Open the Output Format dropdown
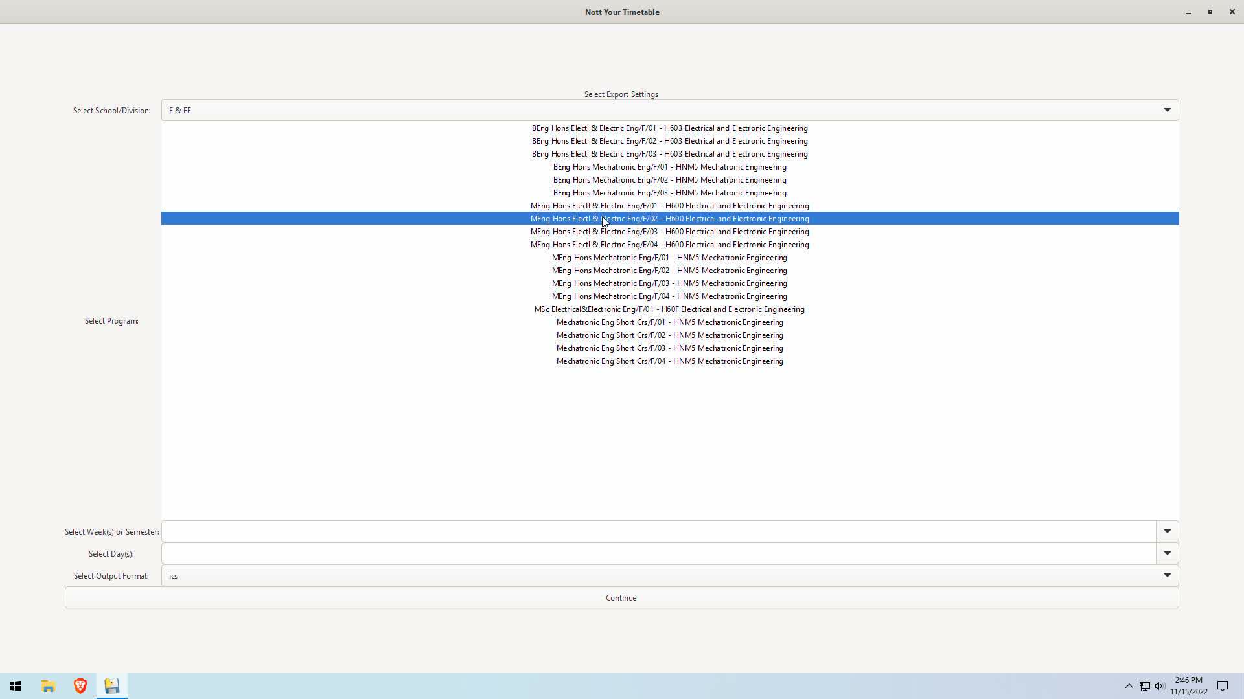 point(1167,576)
